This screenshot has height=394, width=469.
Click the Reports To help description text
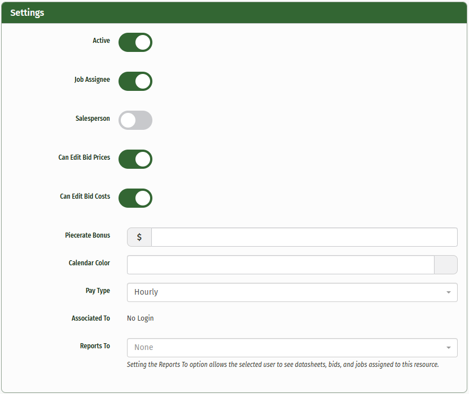282,365
